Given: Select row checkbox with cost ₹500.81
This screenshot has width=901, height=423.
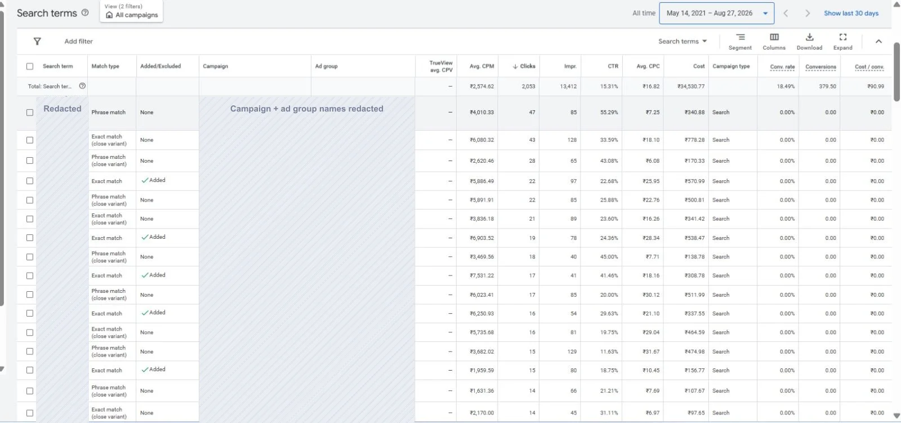Looking at the screenshot, I should 30,200.
